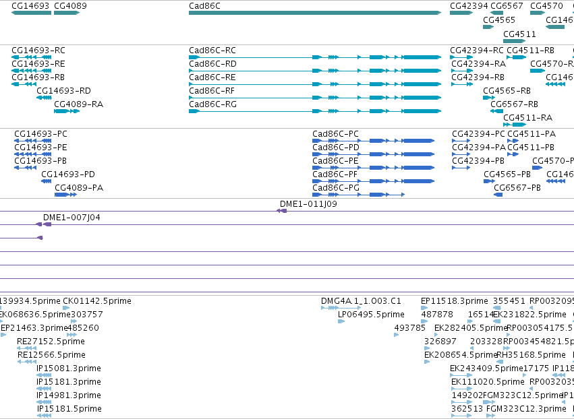
Task: Click the CG4565 gene label
Action: point(499,20)
